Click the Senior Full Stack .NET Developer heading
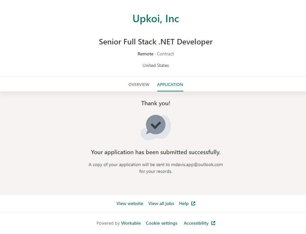The height and width of the screenshot is (234, 306). tap(156, 42)
